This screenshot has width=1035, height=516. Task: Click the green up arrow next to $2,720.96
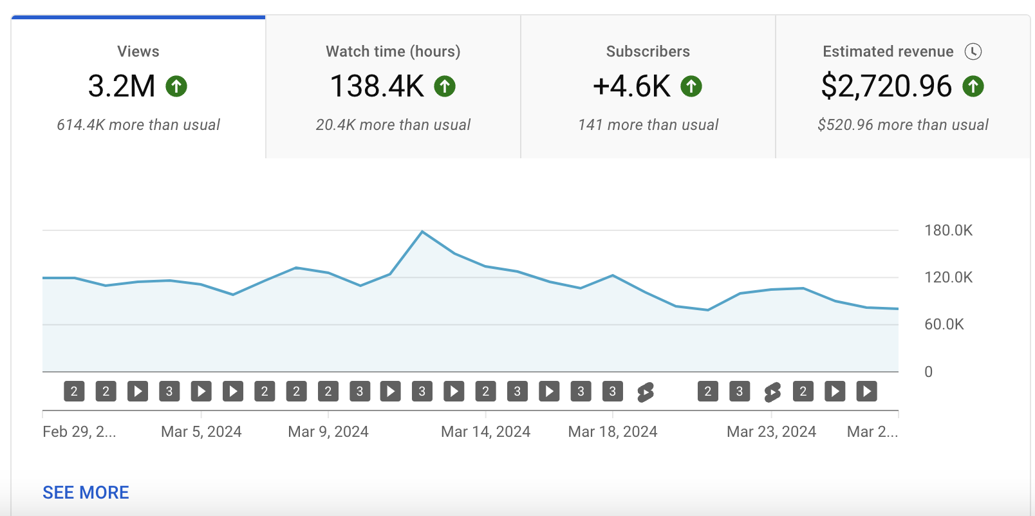[973, 86]
